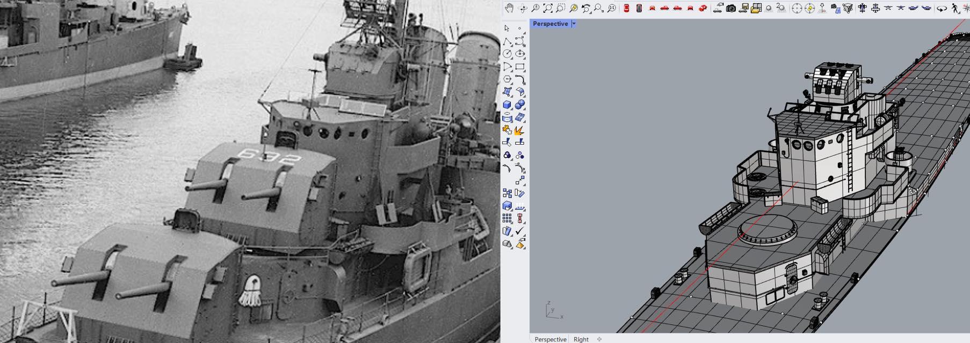
Task: Click the Check mark tool icon
Action: (x=520, y=231)
